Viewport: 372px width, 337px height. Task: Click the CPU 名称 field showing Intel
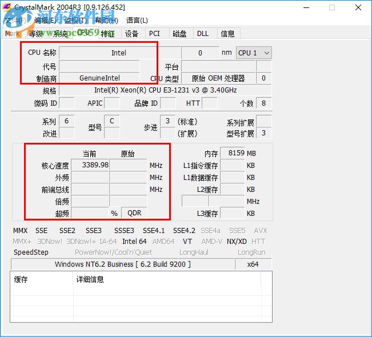[119, 53]
